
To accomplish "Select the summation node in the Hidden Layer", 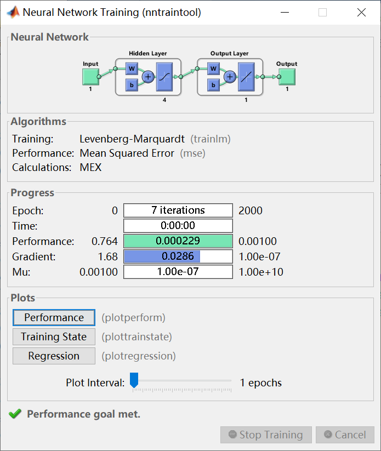I will click(x=147, y=76).
